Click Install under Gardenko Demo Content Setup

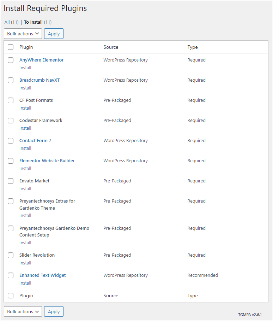(25, 243)
